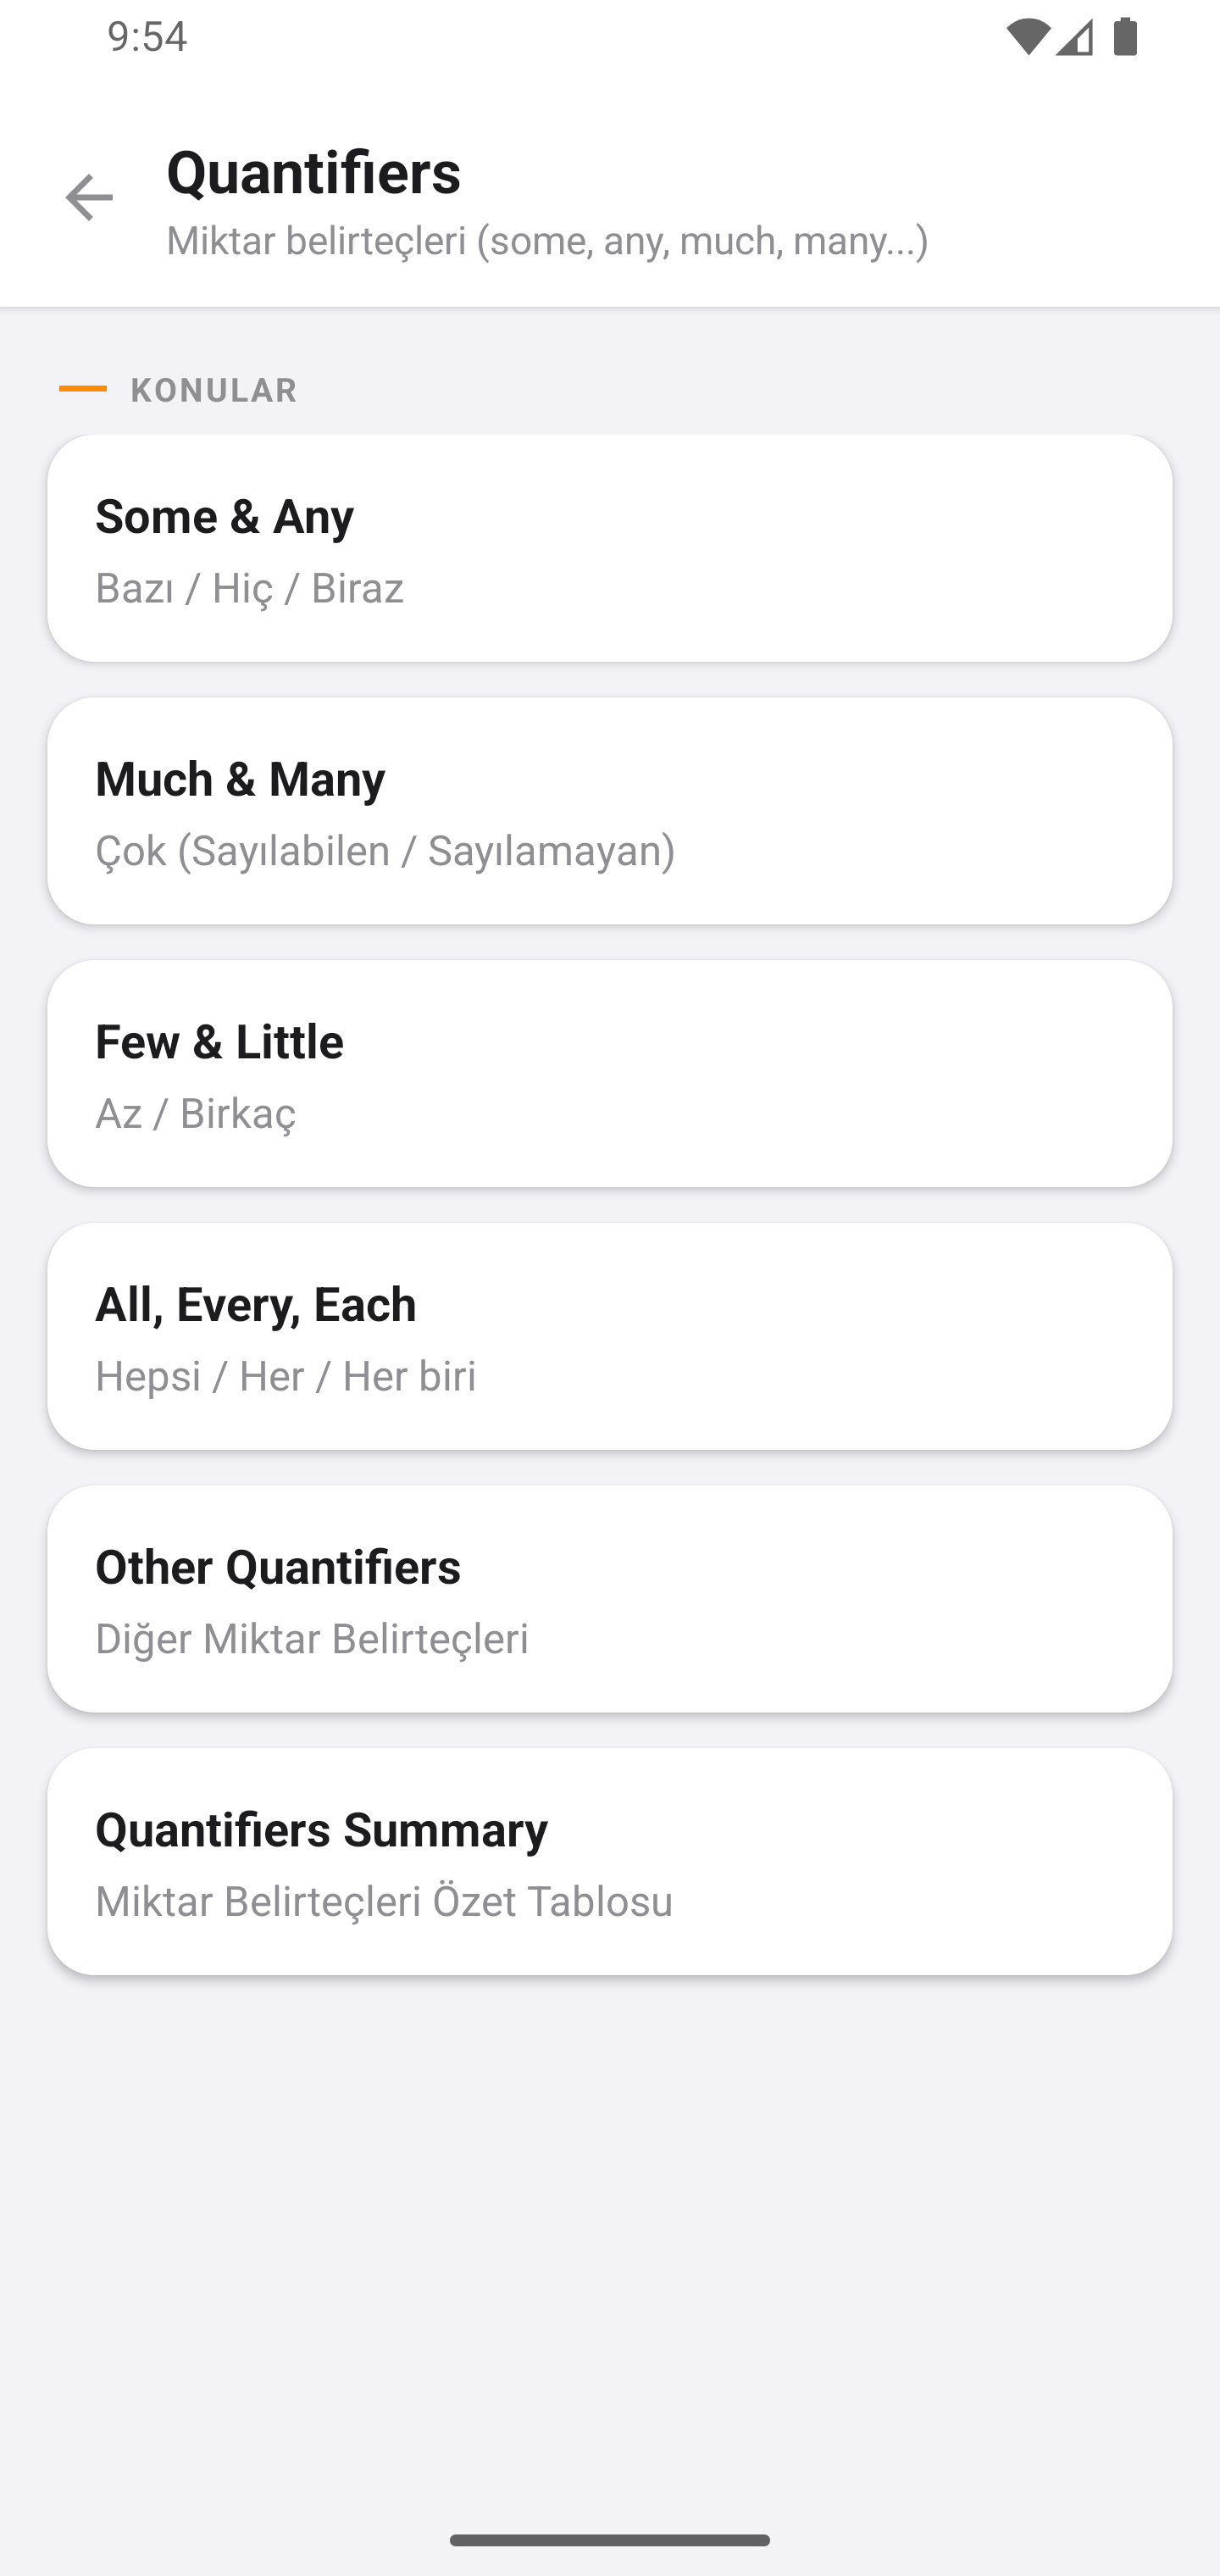Tap the battery status icon
This screenshot has height=2576, width=1220.
pyautogui.click(x=1125, y=38)
